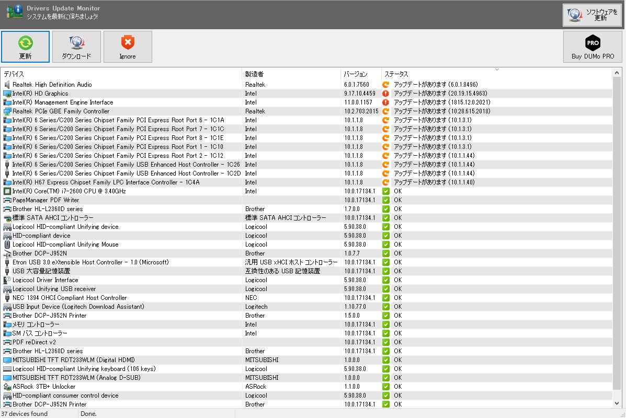626x418 pixels.
Task: Select Intel(R) Management Engine Interface row
Action: 63,102
